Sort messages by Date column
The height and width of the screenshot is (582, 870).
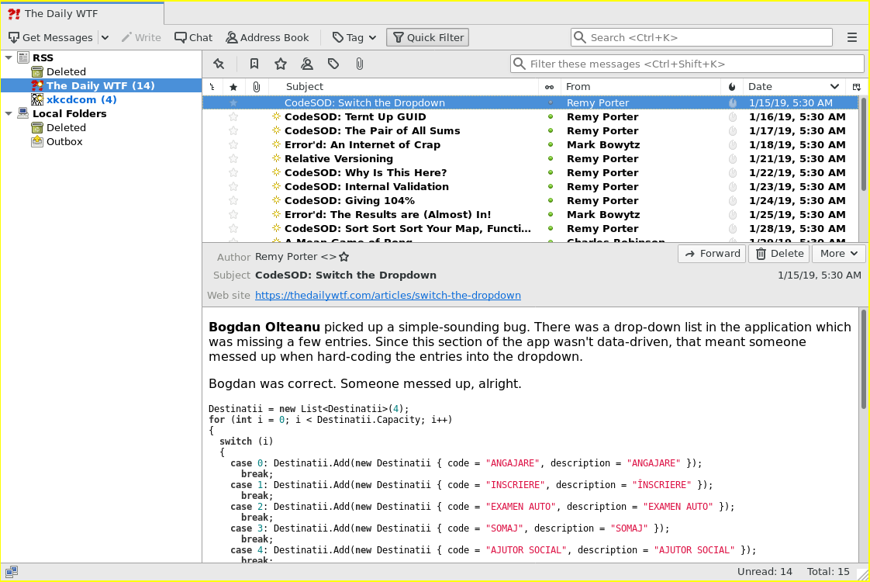793,87
